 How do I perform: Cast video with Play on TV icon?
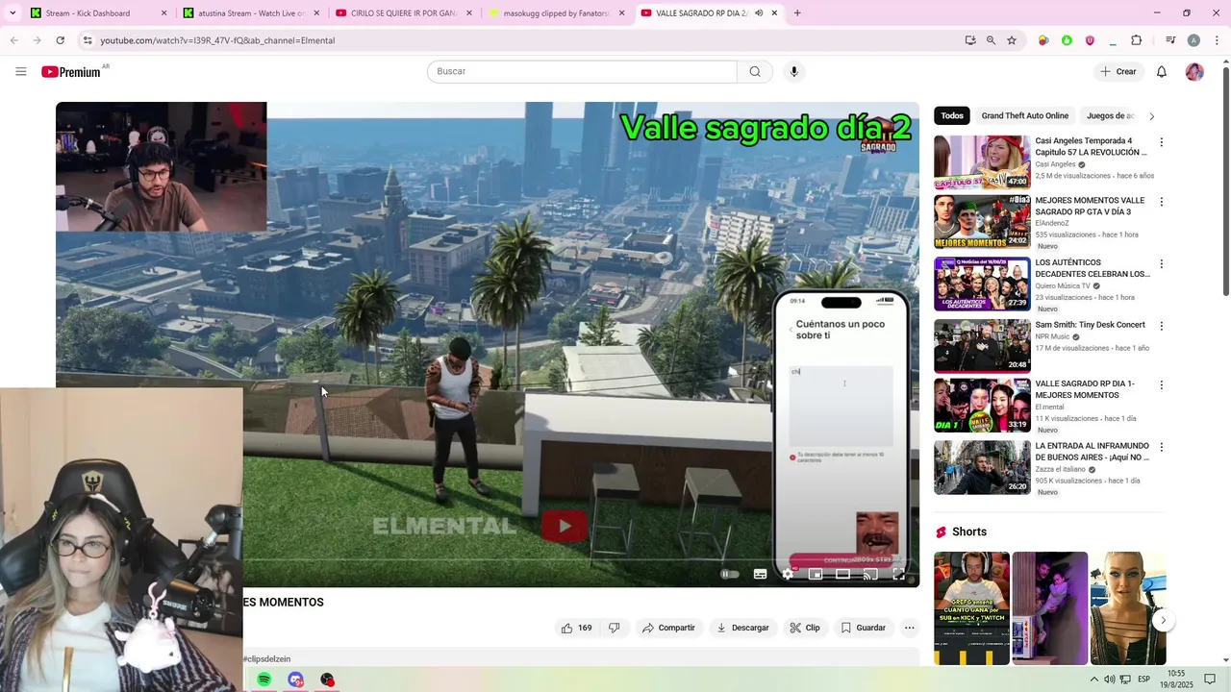pos(870,574)
